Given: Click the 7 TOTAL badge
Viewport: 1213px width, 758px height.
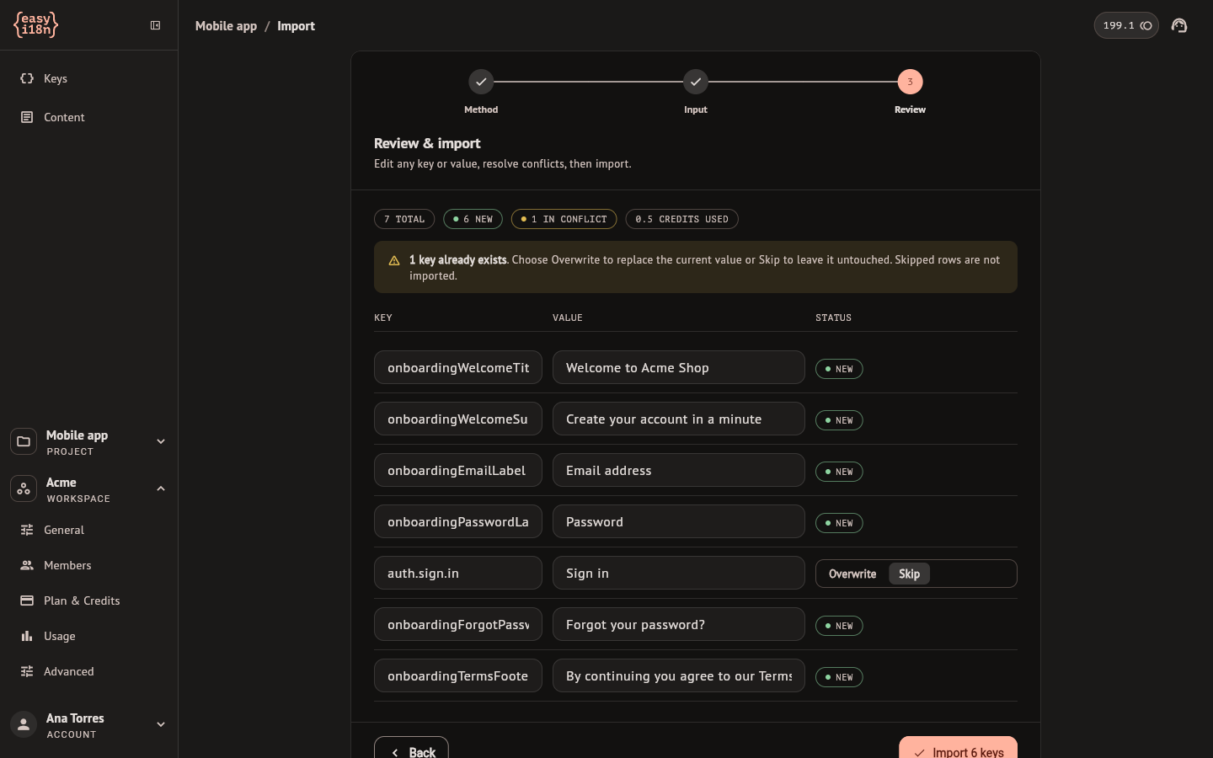Looking at the screenshot, I should tap(404, 219).
